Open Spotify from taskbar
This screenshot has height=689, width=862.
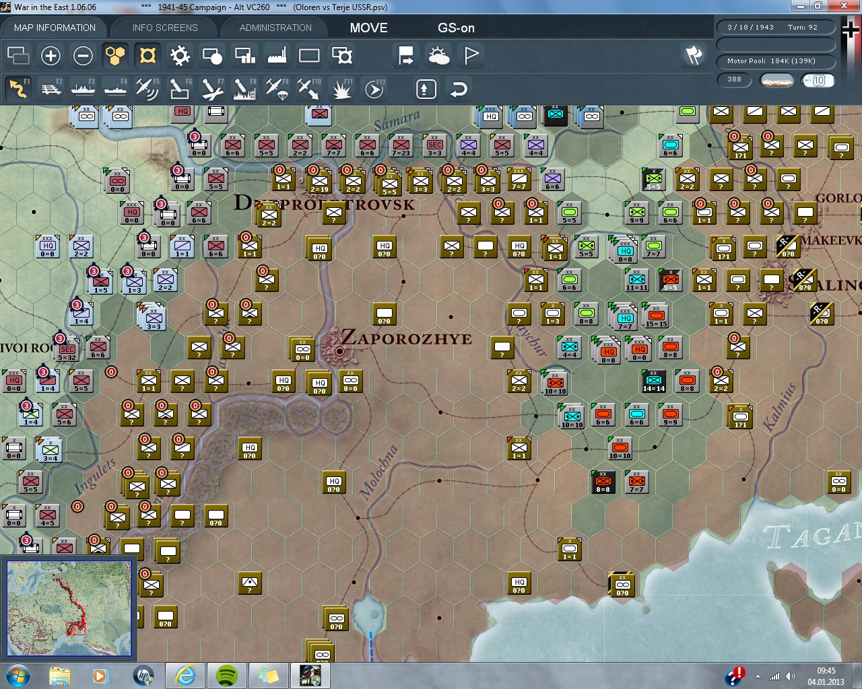point(226,676)
